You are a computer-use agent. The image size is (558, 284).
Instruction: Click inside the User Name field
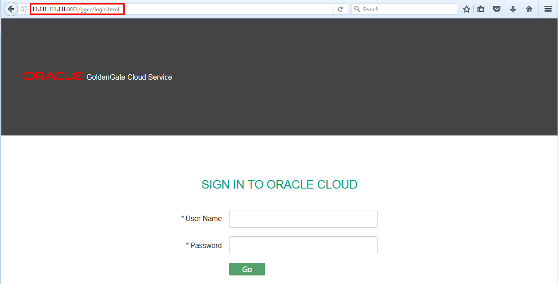(x=303, y=218)
